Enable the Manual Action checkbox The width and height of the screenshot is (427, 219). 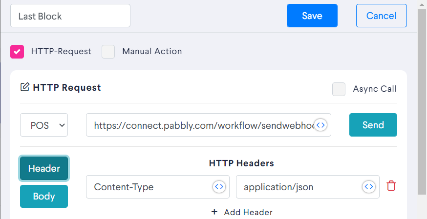point(108,52)
